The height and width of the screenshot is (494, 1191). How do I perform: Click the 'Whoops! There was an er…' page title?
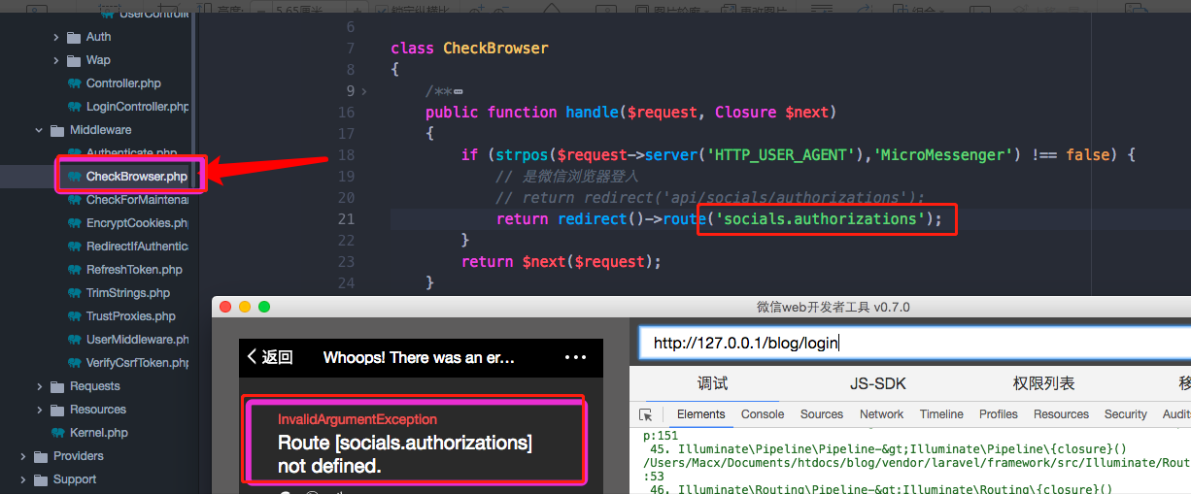[419, 357]
